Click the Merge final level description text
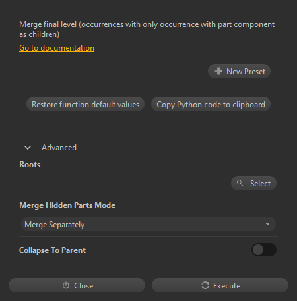Screen dimensions: 297x301 click(x=147, y=29)
